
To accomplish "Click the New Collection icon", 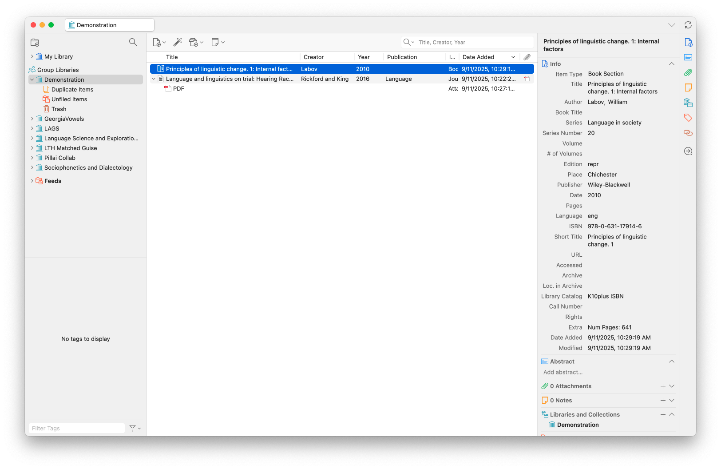I will [x=35, y=42].
